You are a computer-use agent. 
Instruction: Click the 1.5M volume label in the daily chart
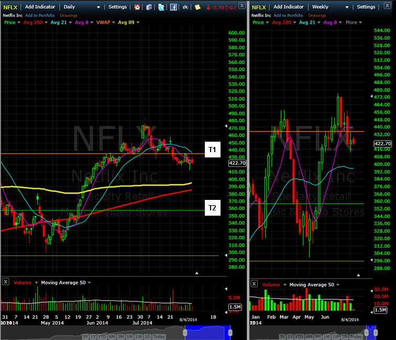(x=235, y=307)
